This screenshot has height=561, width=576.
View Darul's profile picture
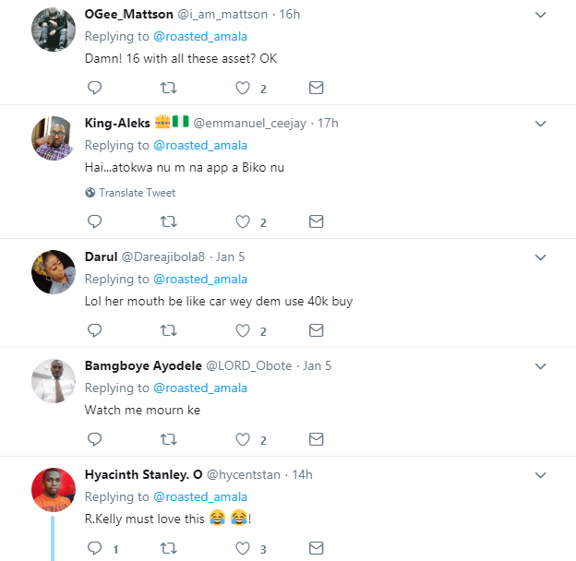53,268
